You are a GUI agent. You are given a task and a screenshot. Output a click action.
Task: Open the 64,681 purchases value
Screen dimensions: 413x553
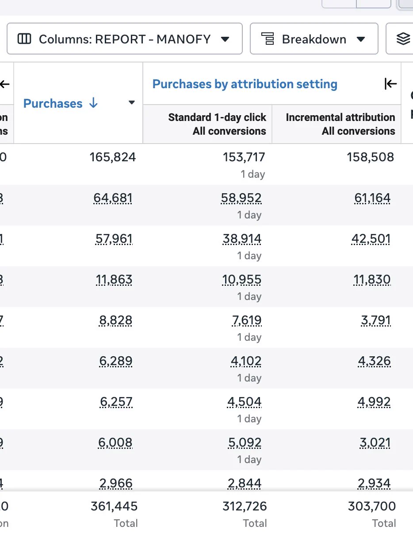[x=113, y=198]
